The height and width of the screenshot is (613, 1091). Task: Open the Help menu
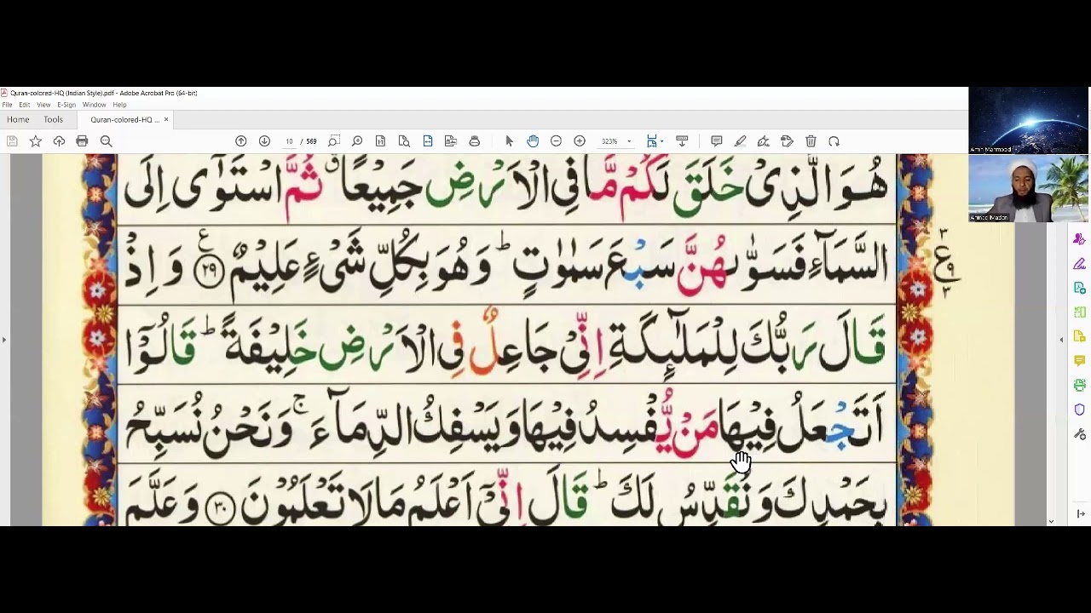119,105
